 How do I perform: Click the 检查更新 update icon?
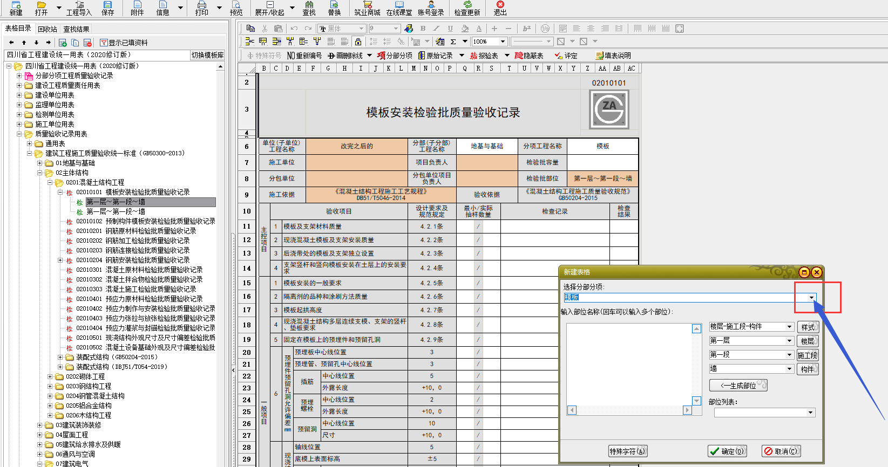click(x=467, y=5)
